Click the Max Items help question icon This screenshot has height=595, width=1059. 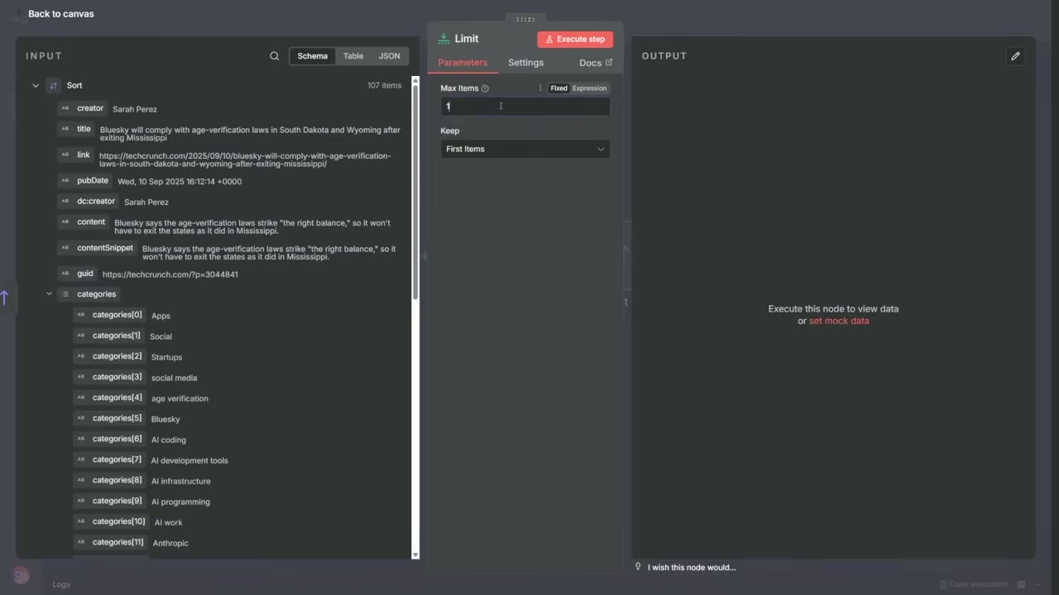click(x=485, y=88)
